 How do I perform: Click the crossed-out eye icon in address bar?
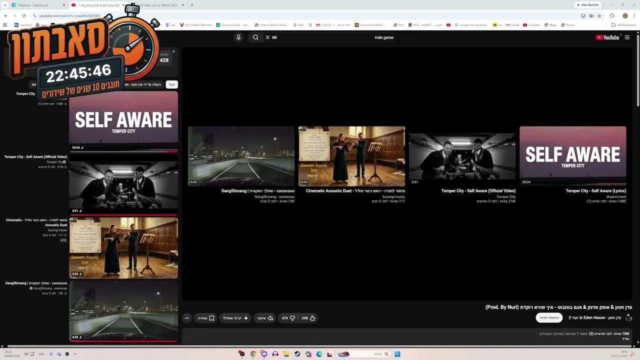(x=591, y=15)
